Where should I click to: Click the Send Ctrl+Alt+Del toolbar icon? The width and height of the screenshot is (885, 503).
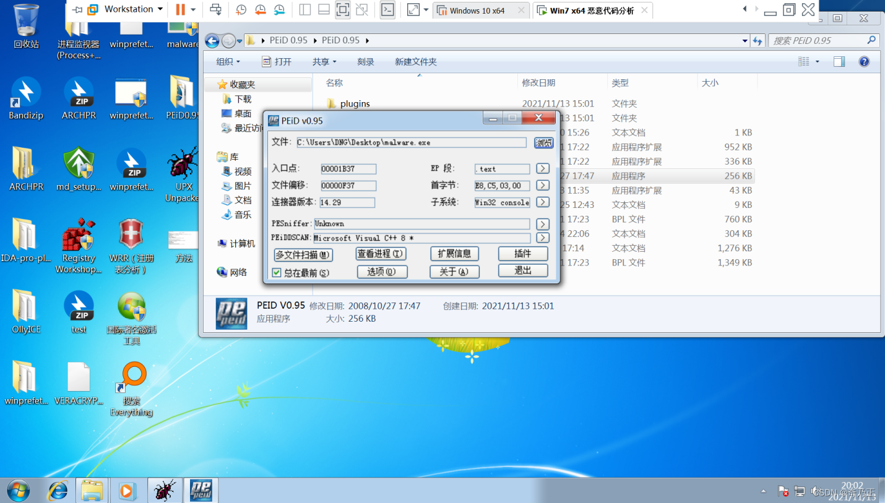216,9
